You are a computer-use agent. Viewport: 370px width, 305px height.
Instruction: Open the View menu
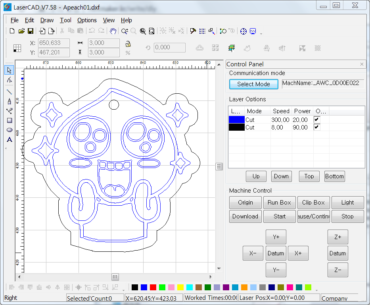(109, 20)
